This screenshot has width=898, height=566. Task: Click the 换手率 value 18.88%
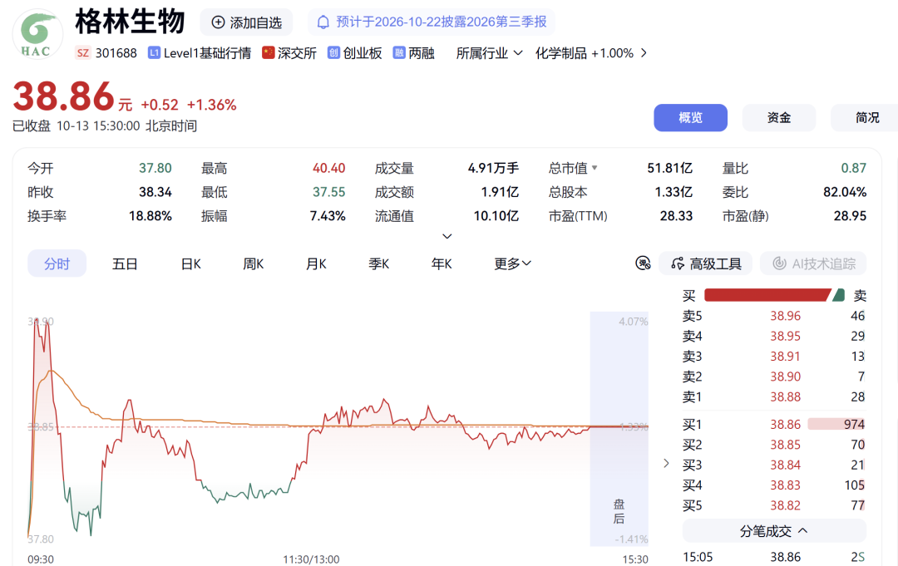(x=150, y=216)
